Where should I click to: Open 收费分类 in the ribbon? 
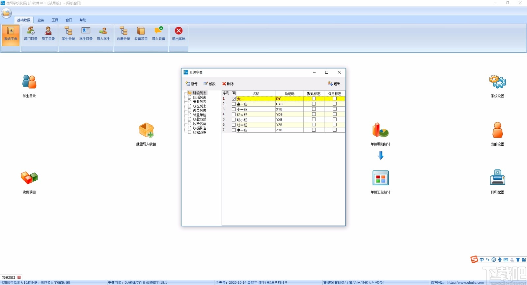tap(124, 34)
